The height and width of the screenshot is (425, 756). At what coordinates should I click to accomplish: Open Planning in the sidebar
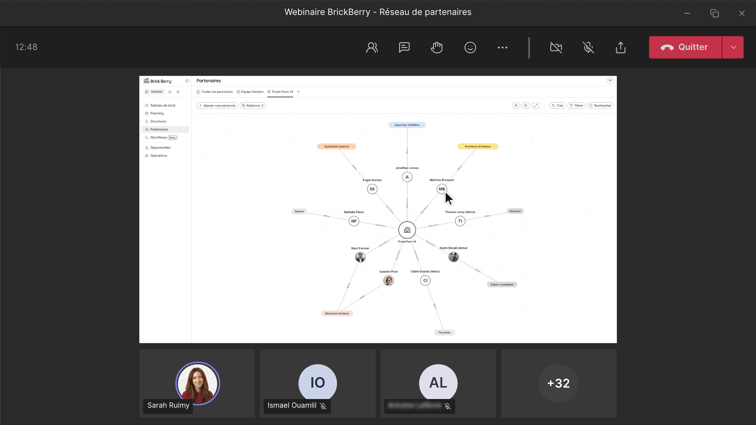165,113
